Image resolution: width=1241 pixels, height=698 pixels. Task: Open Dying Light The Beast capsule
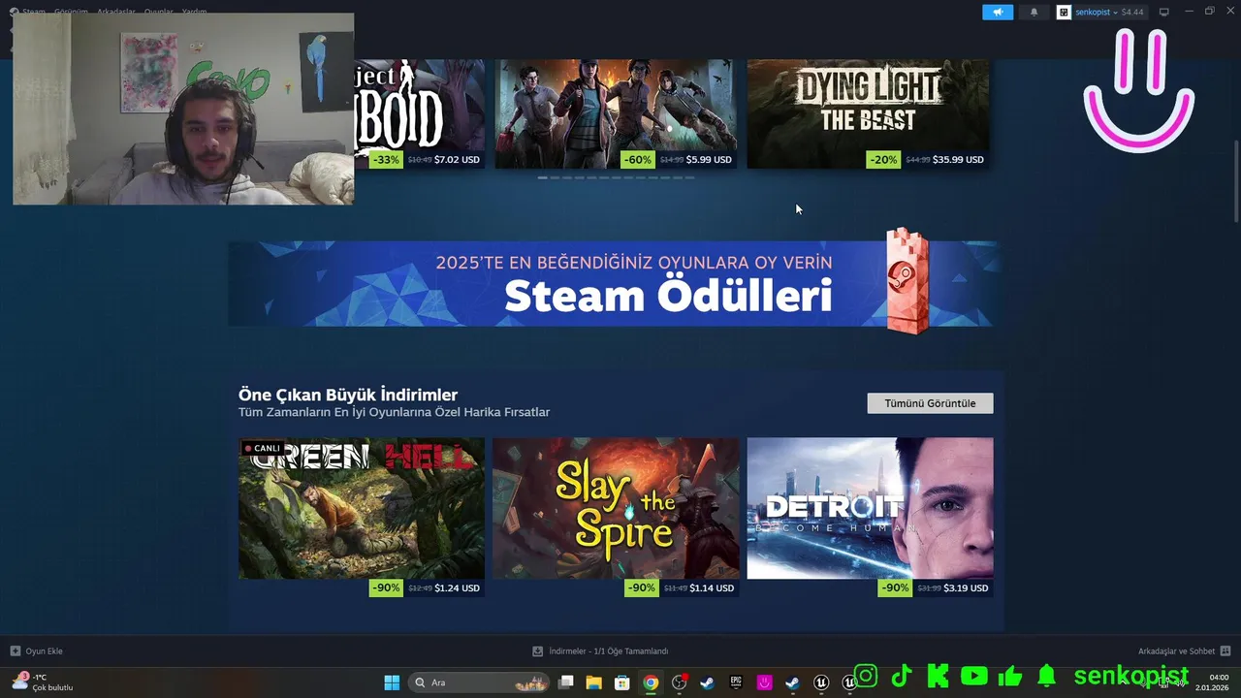click(x=868, y=113)
